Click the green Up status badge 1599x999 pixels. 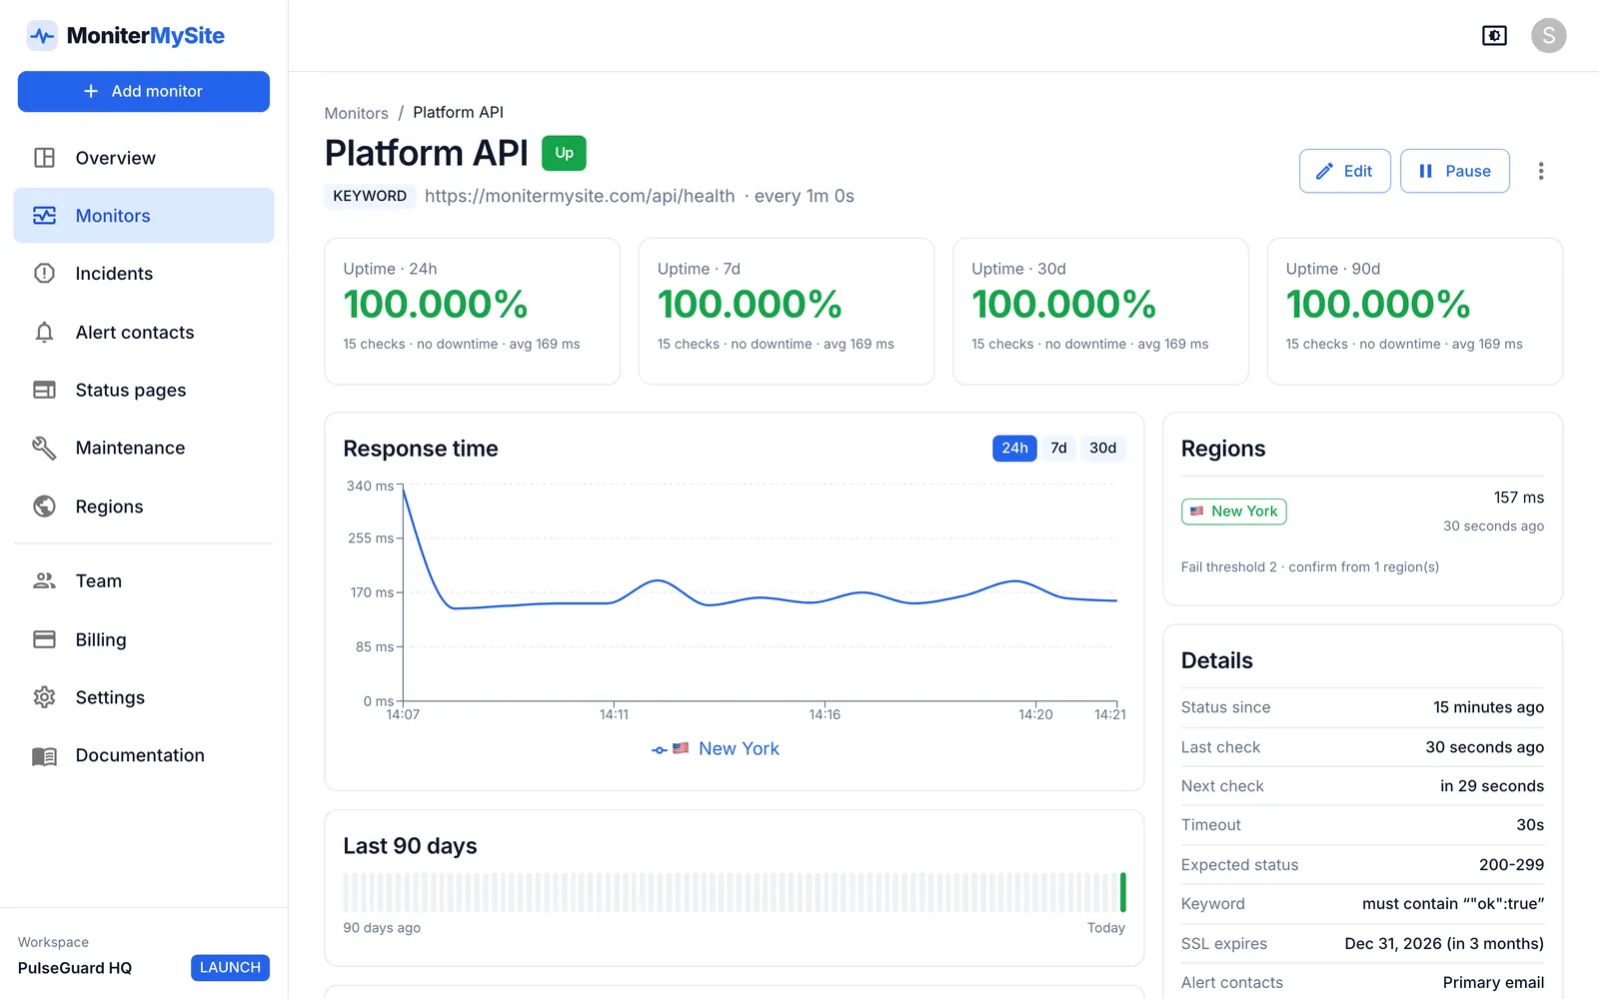pos(564,153)
